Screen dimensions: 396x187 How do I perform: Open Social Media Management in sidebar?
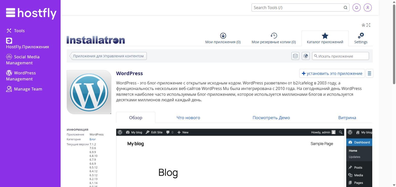(23, 60)
